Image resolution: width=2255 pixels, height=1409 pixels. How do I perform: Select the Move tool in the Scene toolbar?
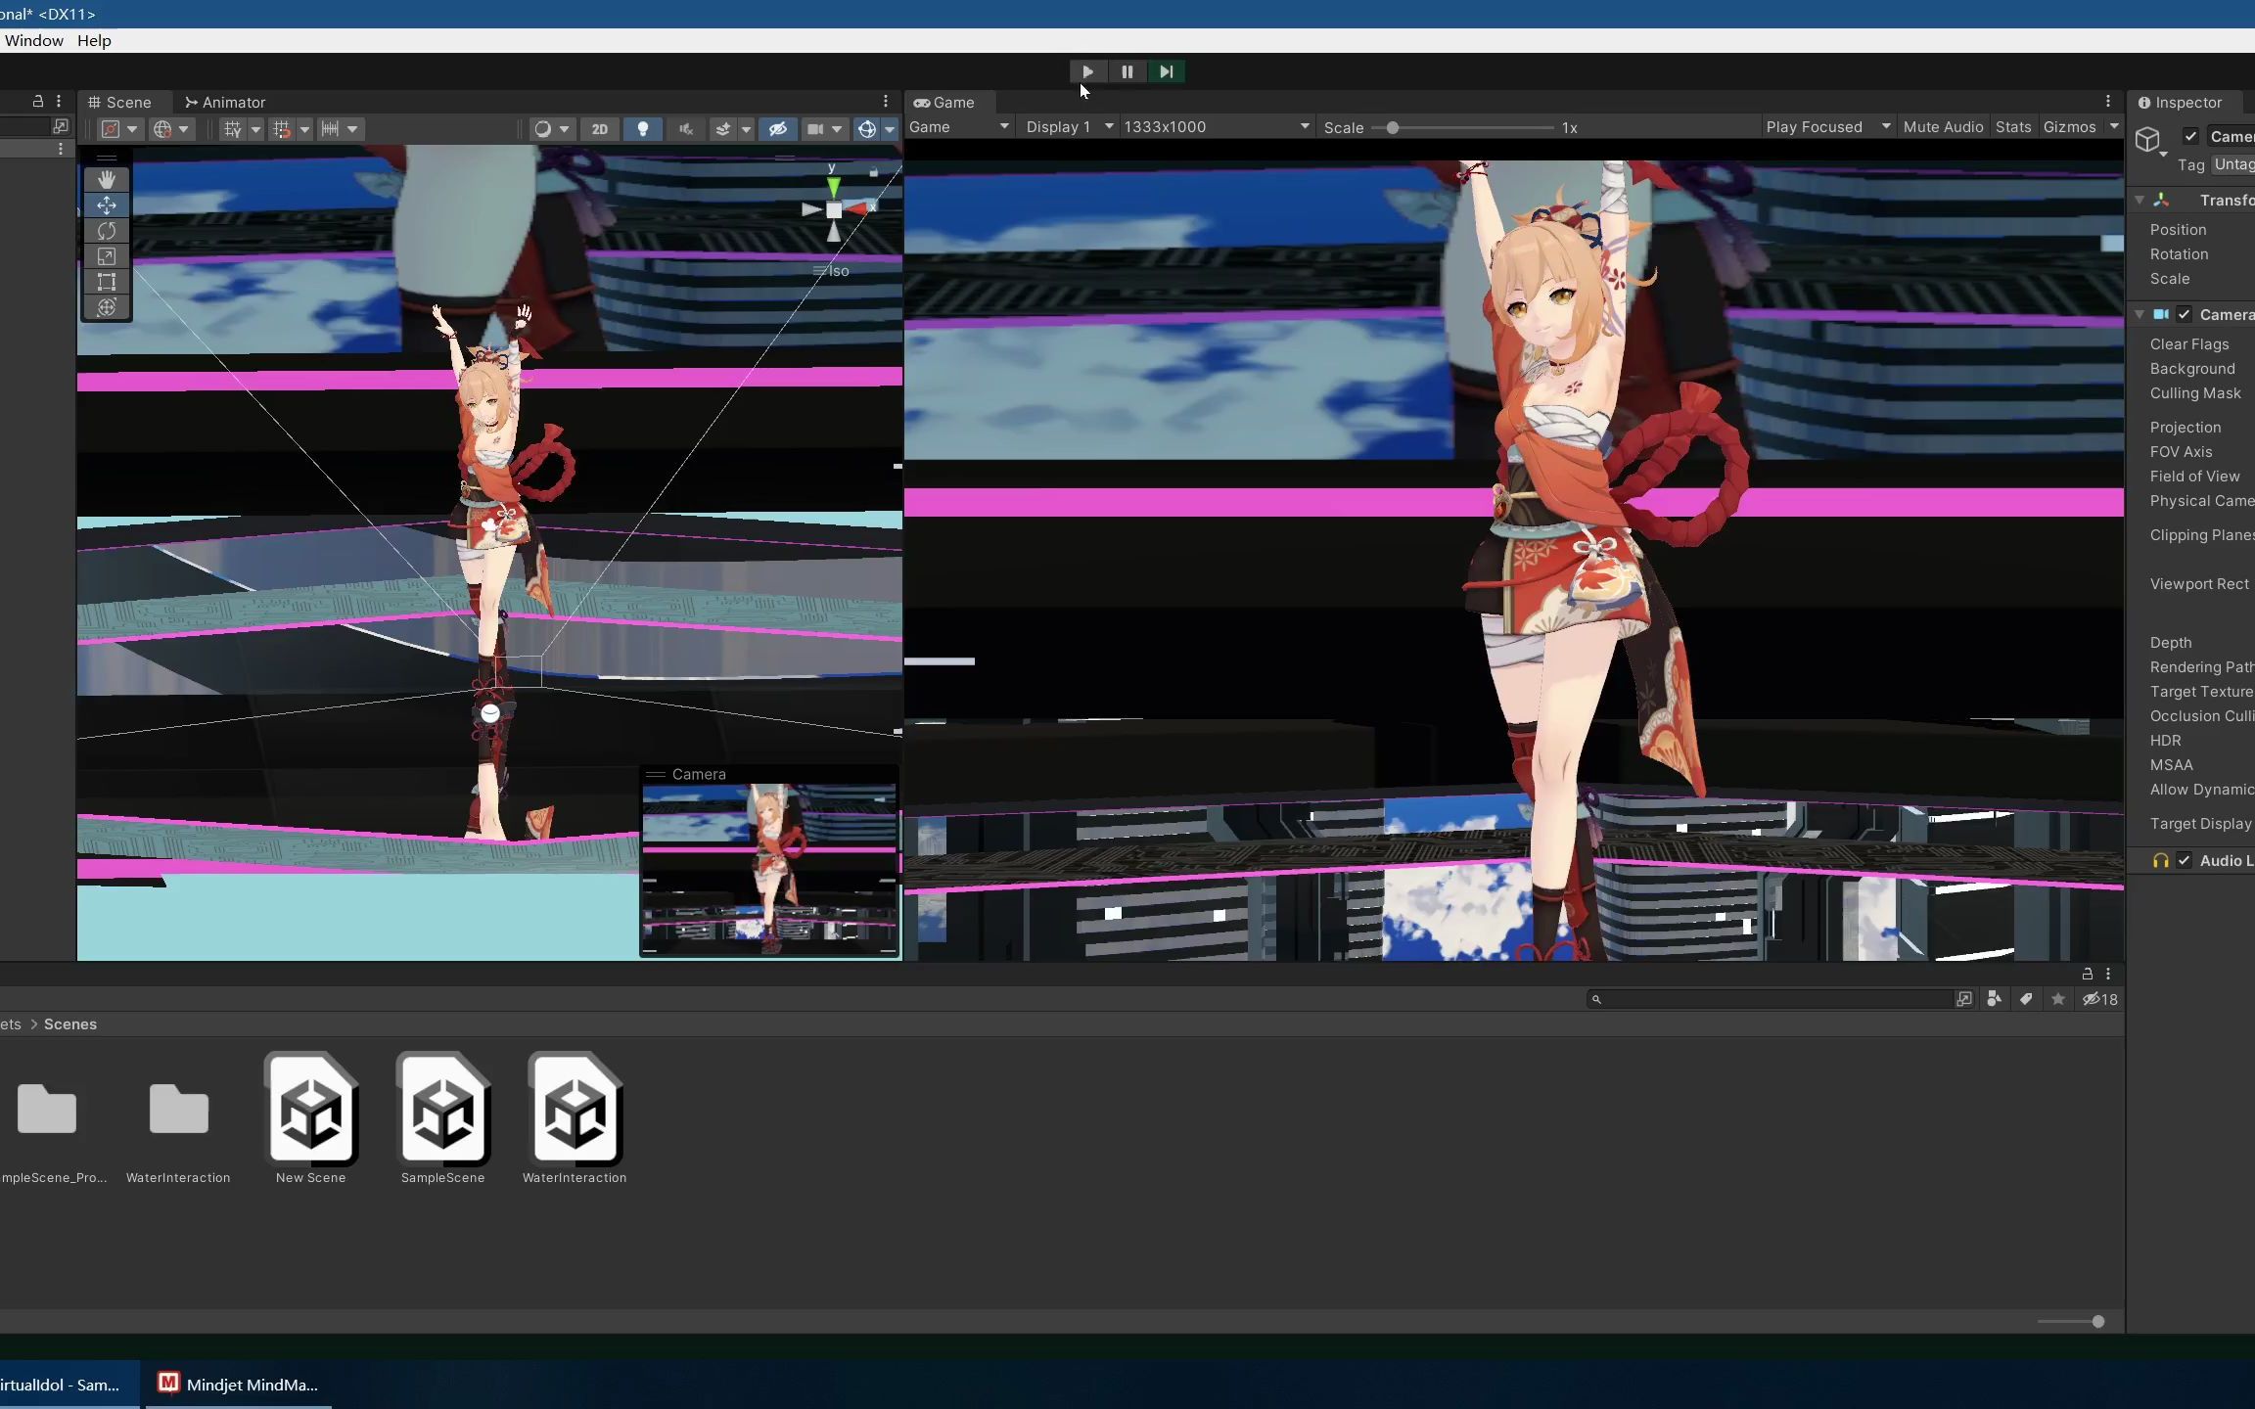point(106,205)
